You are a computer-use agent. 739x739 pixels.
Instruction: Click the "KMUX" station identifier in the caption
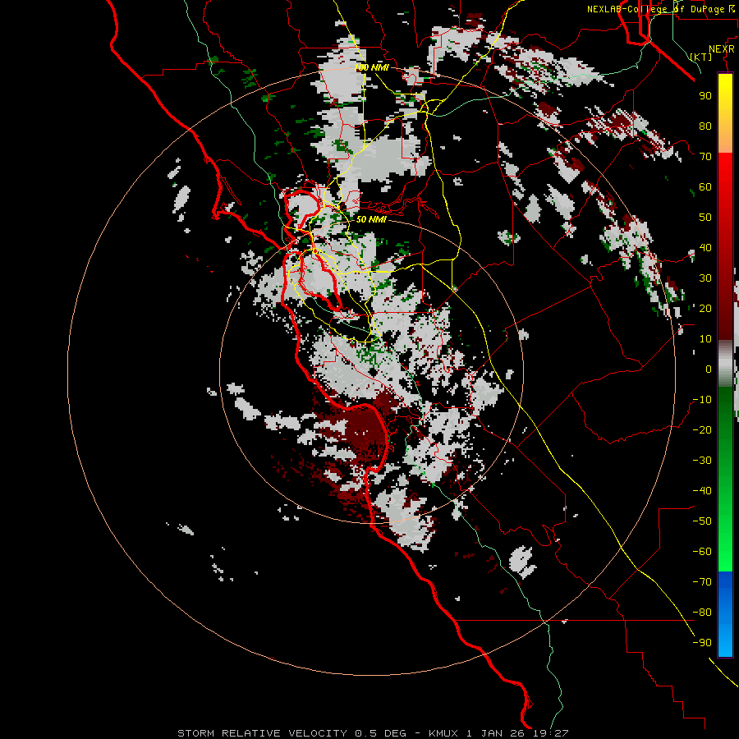pos(445,733)
